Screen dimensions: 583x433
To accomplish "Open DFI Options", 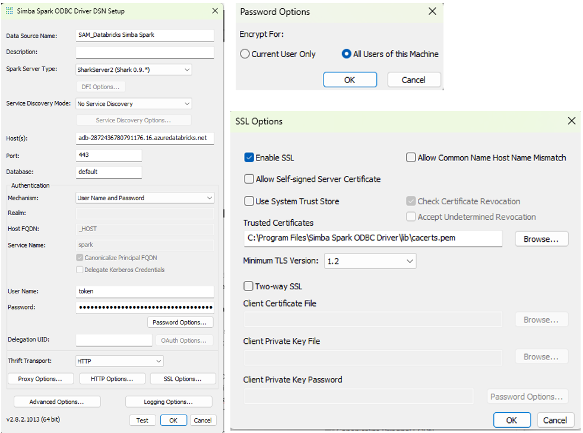I will pos(101,87).
